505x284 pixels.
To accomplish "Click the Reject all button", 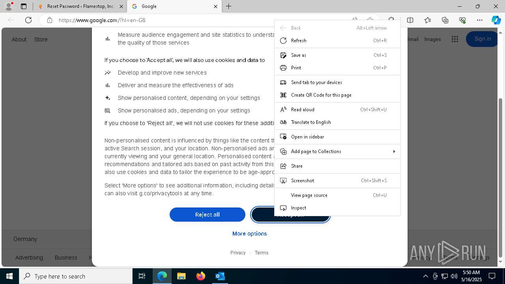I will tap(208, 215).
